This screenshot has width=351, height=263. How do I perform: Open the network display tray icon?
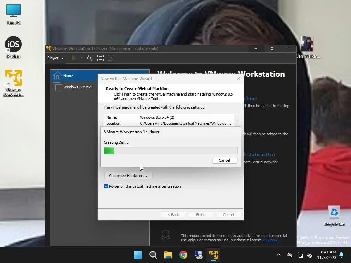(300, 255)
